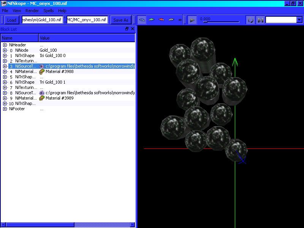Expand block 1 NiTriShape
This screenshot has height=228, width=304.
(5, 55)
